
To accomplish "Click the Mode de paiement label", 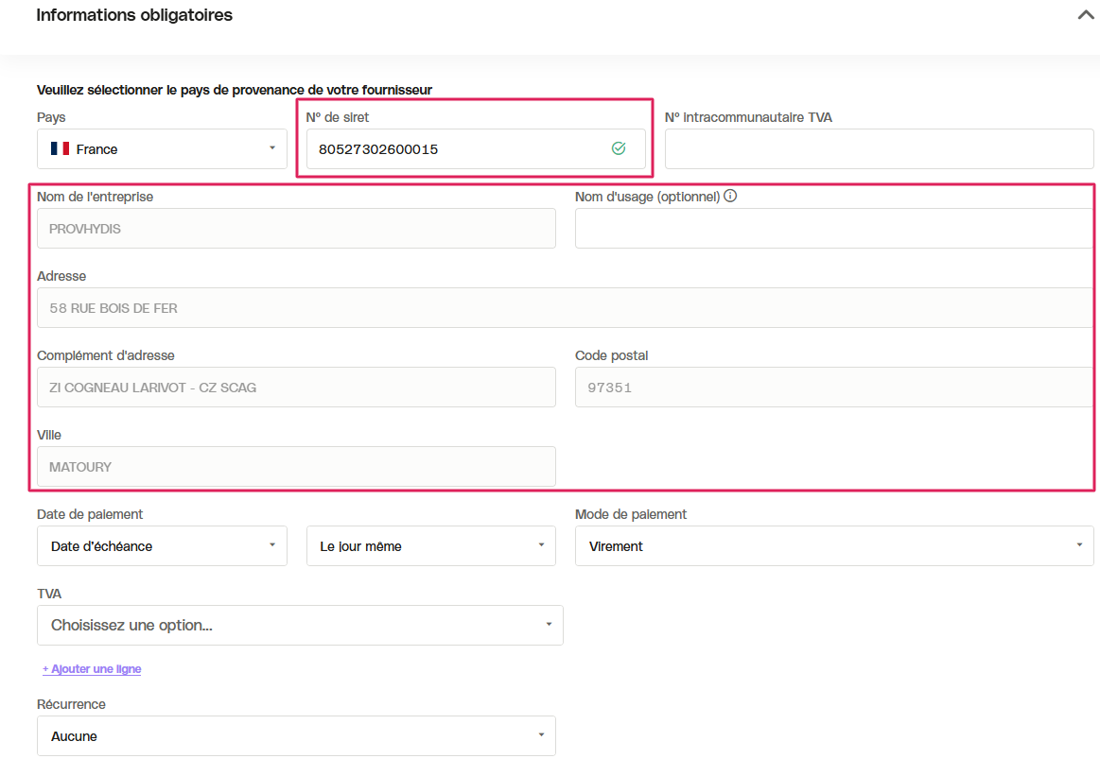I will click(x=631, y=514).
